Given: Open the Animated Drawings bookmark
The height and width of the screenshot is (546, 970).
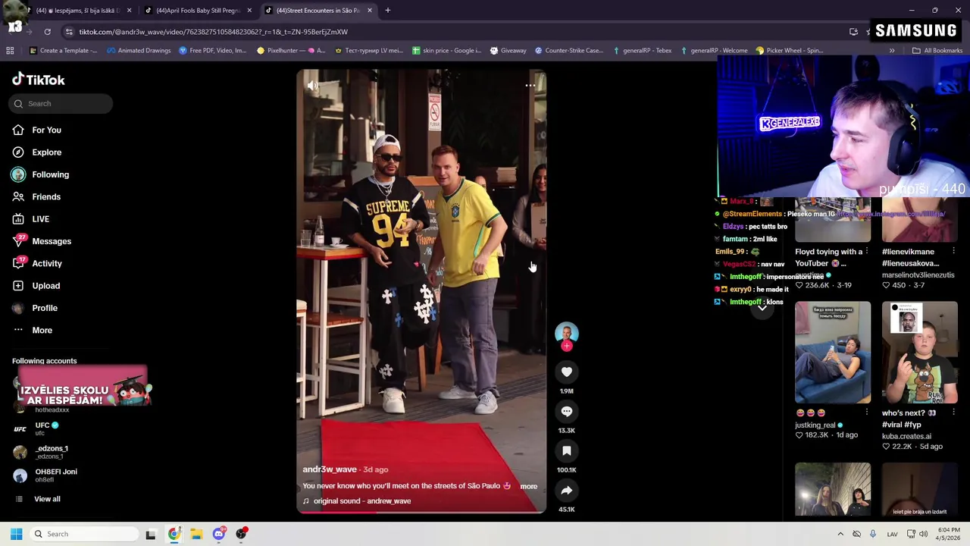Looking at the screenshot, I should (139, 51).
